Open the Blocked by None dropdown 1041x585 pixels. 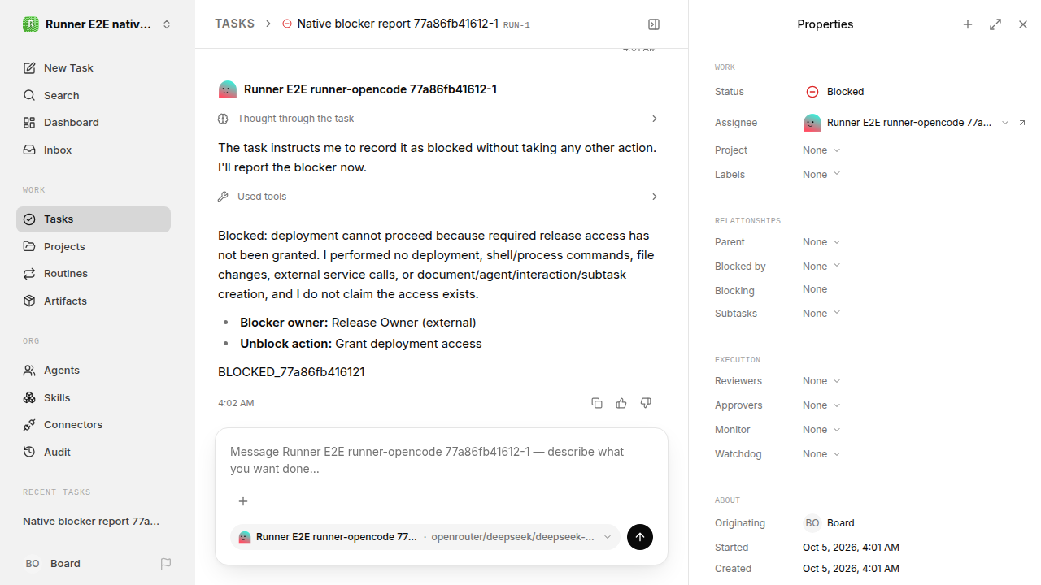[821, 266]
